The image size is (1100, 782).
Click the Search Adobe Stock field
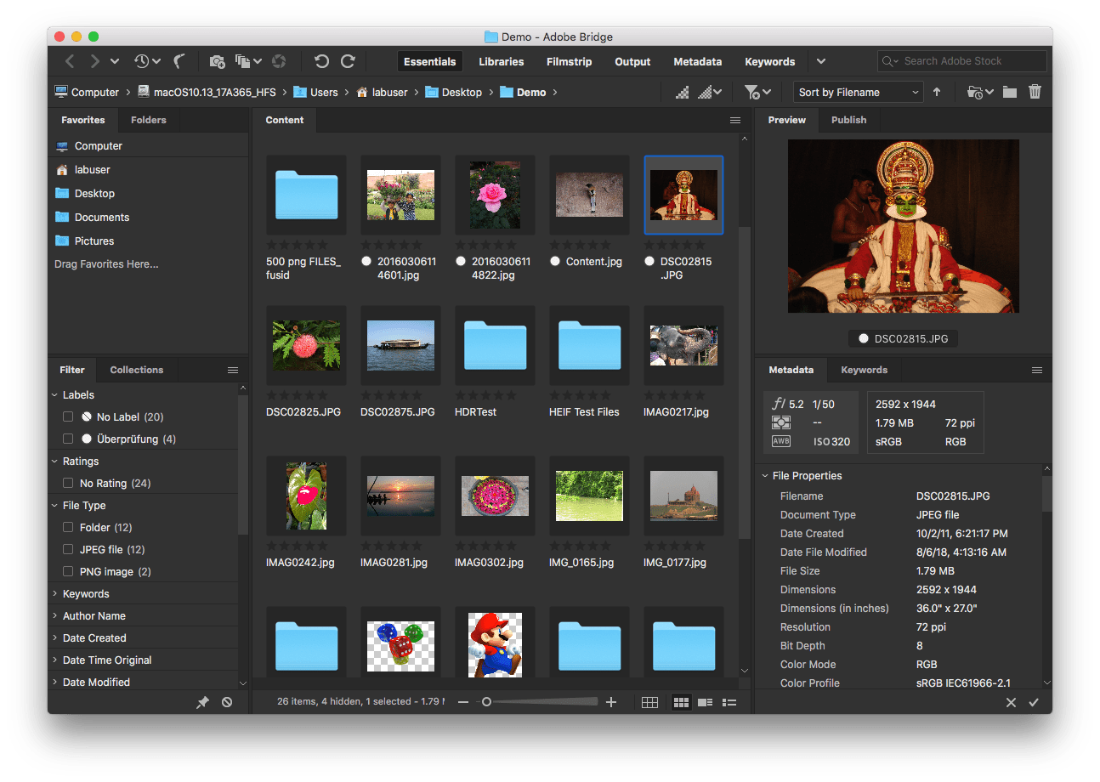pyautogui.click(x=961, y=60)
